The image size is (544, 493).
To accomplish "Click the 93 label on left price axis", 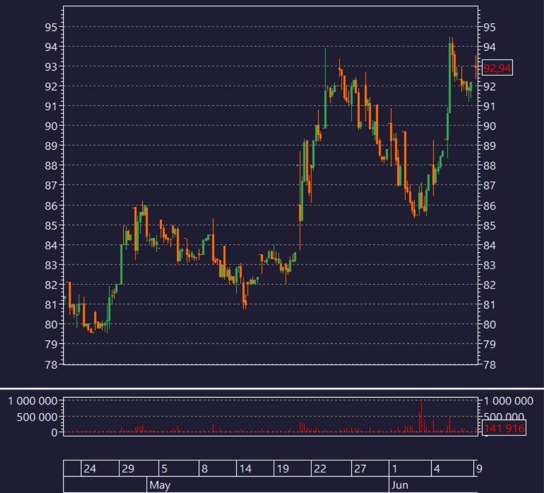I will (x=51, y=67).
